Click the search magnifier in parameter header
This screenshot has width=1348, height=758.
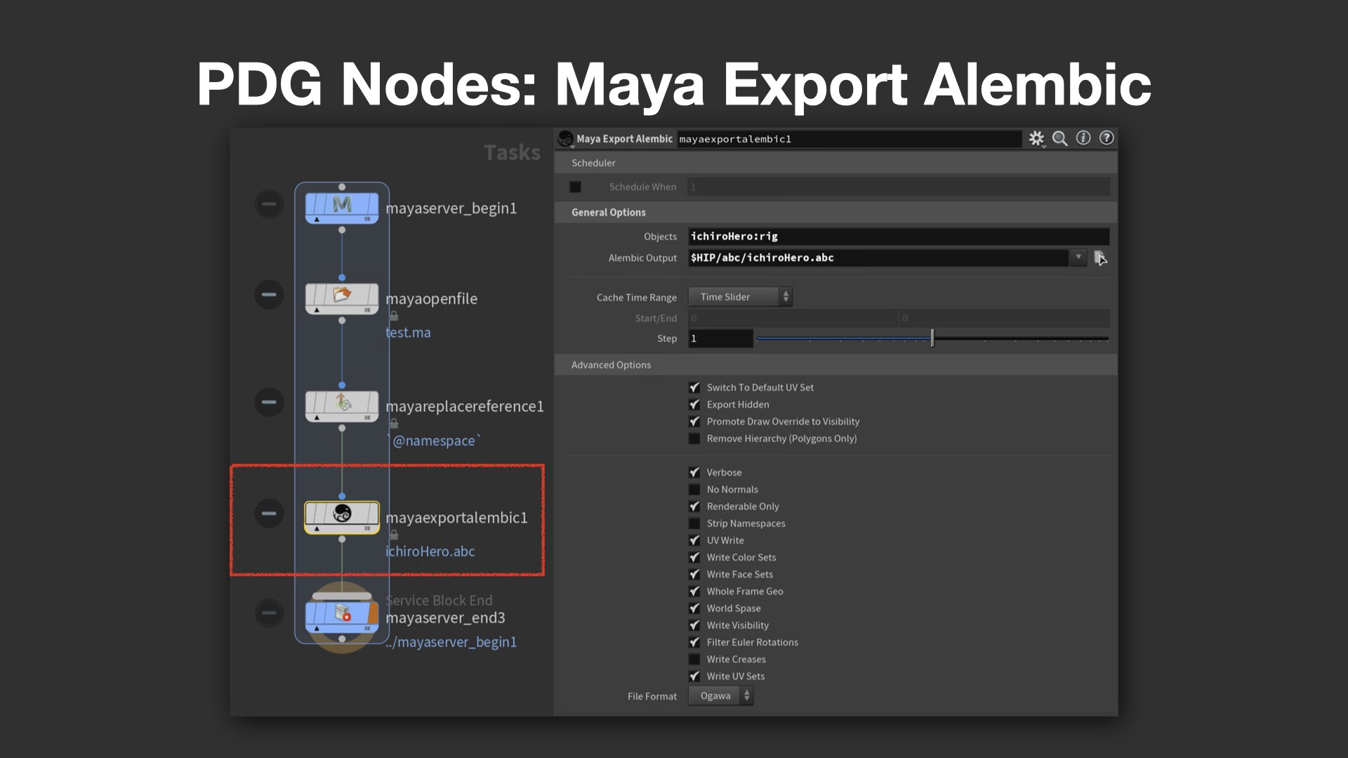tap(1060, 138)
